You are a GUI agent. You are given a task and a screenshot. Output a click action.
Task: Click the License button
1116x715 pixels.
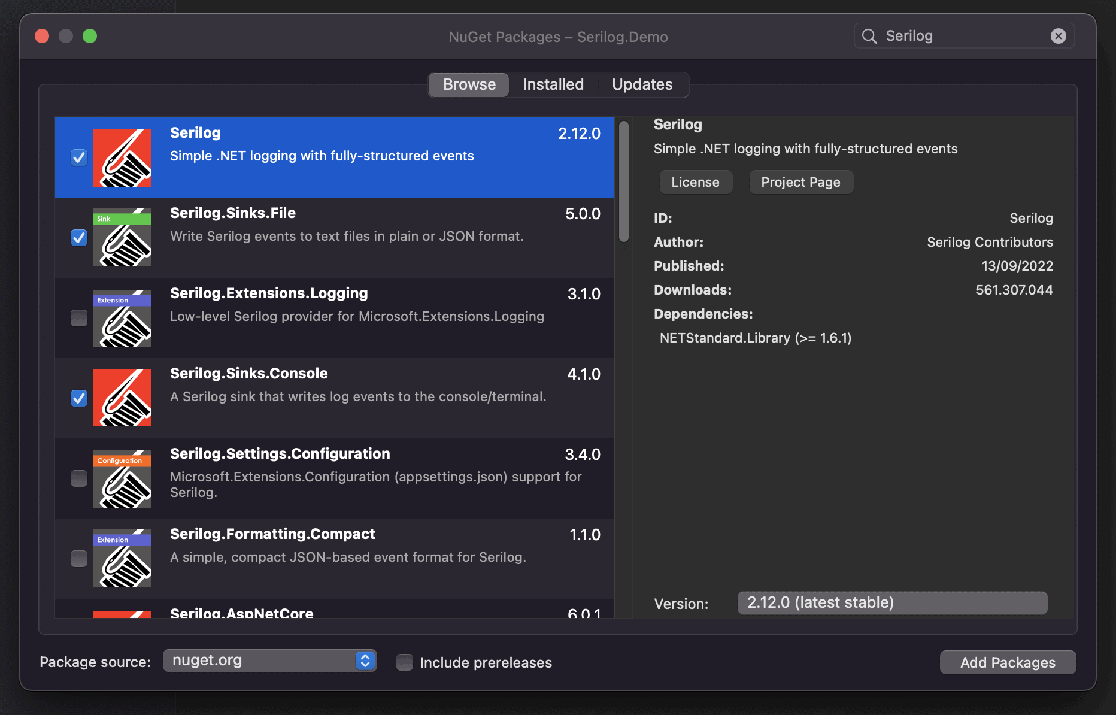pos(696,182)
